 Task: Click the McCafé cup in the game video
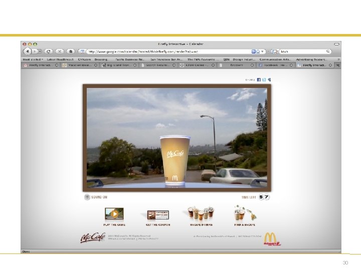point(175,160)
